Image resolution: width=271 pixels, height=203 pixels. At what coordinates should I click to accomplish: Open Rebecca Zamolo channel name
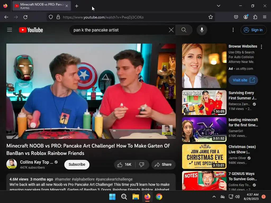[239, 104]
